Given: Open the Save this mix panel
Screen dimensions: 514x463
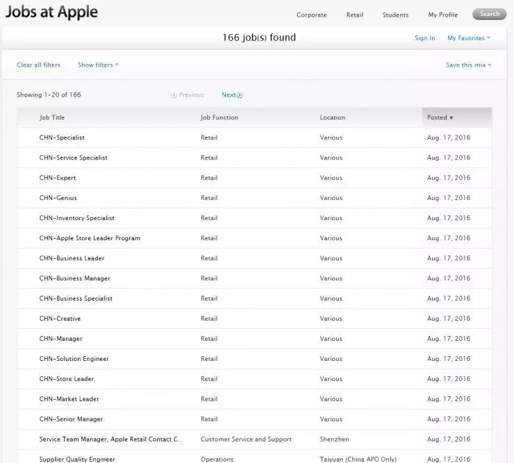Looking at the screenshot, I should [468, 65].
